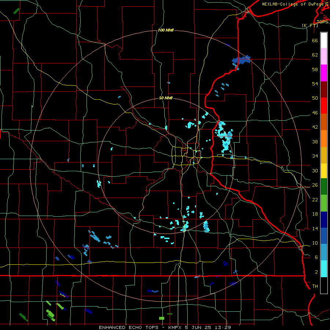This screenshot has height=330, width=330.
Task: Click the bright red legend swatch
Action: (324, 106)
